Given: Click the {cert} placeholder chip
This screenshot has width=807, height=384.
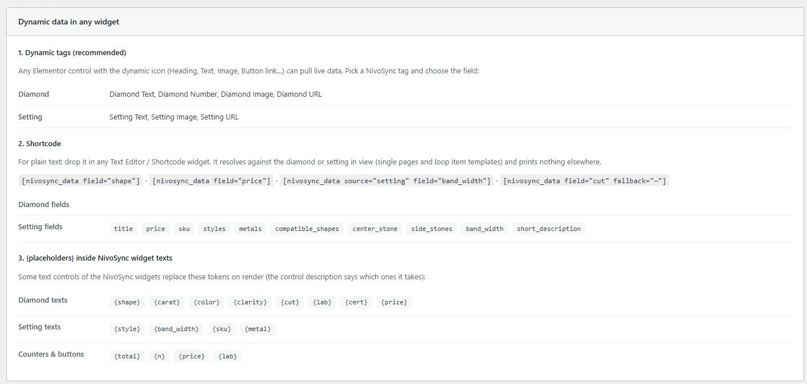Looking at the screenshot, I should coord(356,302).
